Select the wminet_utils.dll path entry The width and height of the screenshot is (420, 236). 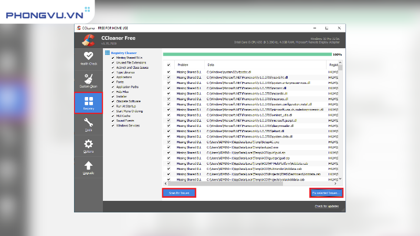point(249,115)
